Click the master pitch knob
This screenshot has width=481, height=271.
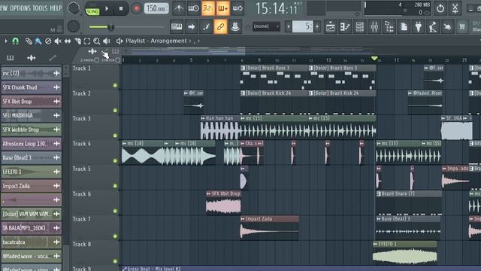74,26
